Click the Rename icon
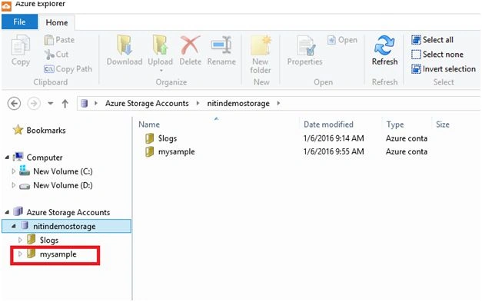Screen dimensions: 482x302 221,45
